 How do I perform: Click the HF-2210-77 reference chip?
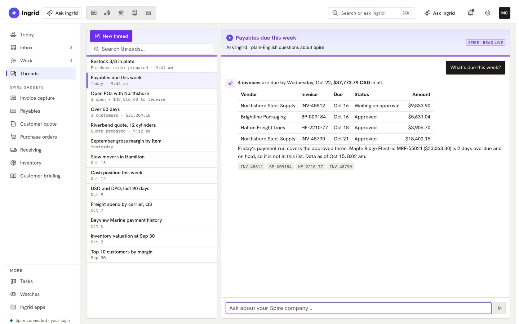pyautogui.click(x=310, y=167)
